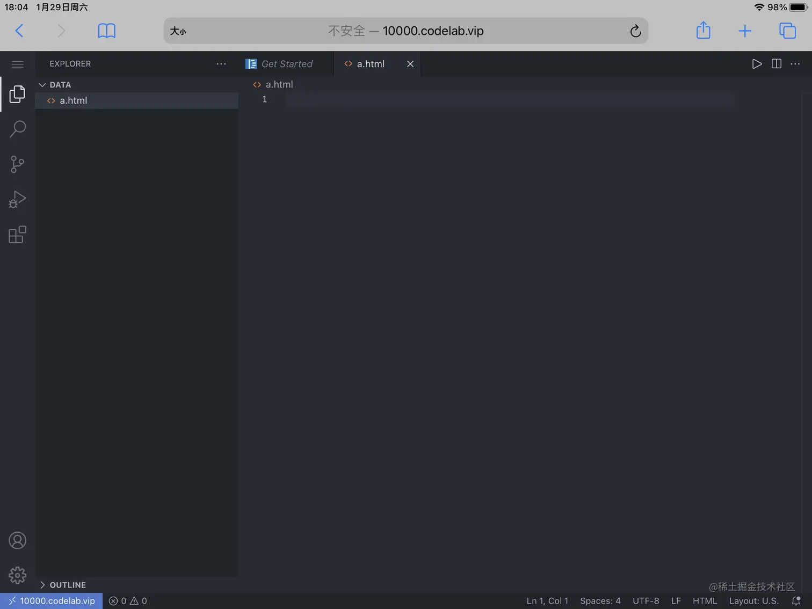Select a.html in the Explorer tree
Screen dimensions: 812x609
[137, 100]
